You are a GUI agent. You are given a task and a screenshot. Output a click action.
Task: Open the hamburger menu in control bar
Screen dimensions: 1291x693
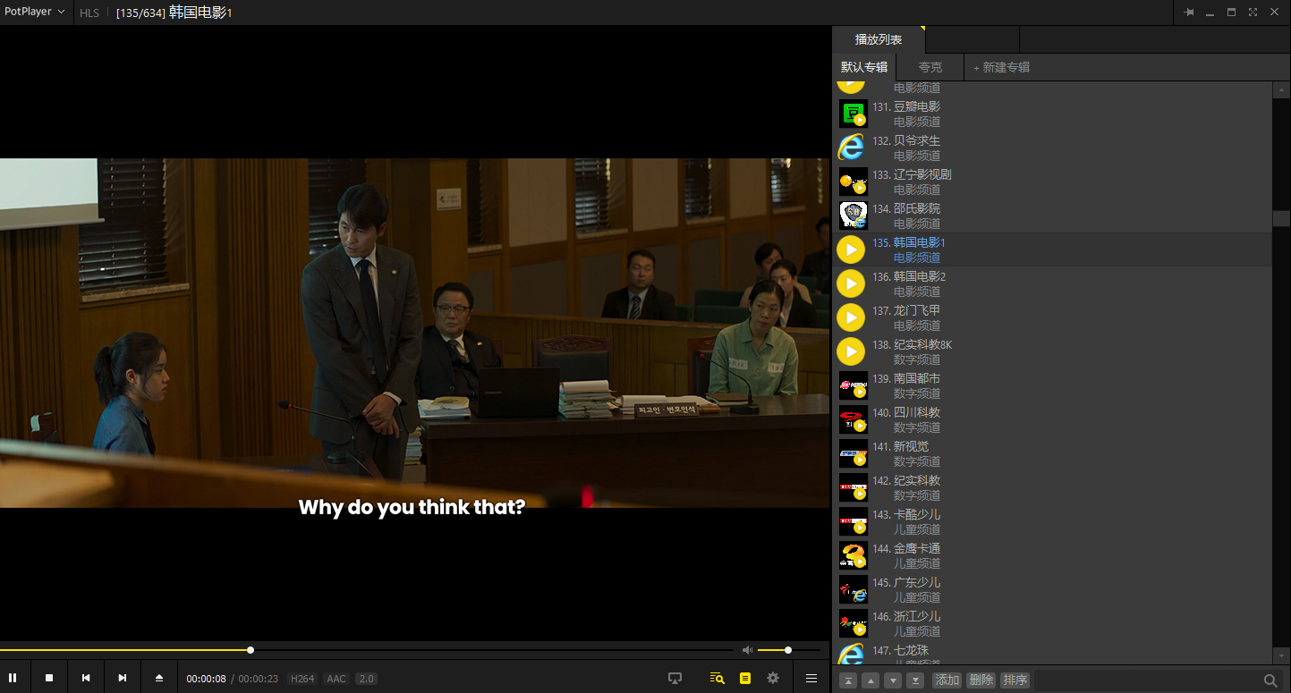point(811,679)
